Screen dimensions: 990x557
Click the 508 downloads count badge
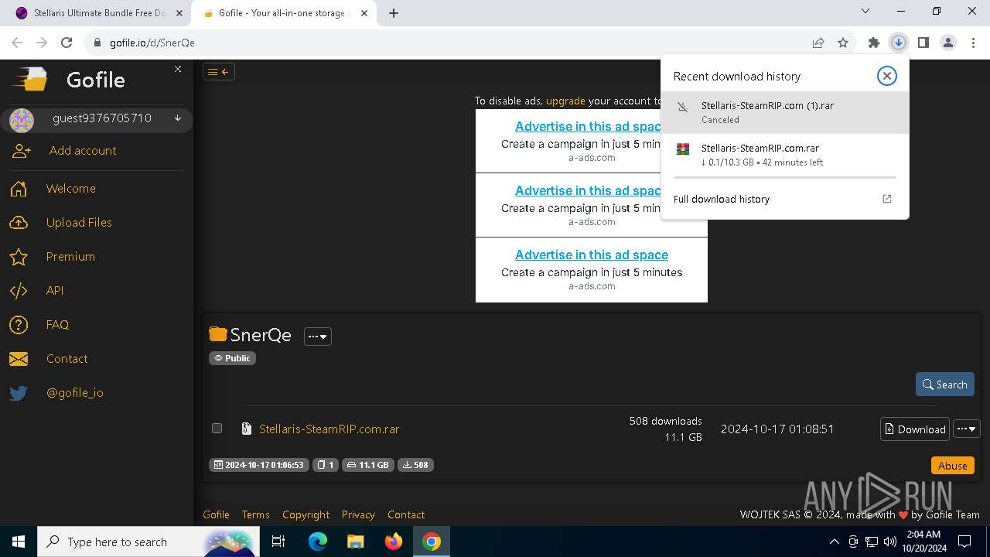pos(416,465)
